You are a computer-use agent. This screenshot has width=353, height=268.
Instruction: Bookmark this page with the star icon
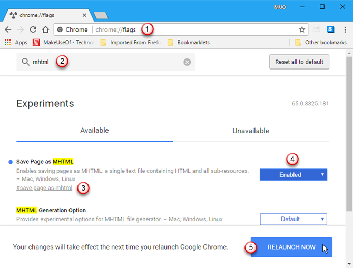tap(302, 29)
